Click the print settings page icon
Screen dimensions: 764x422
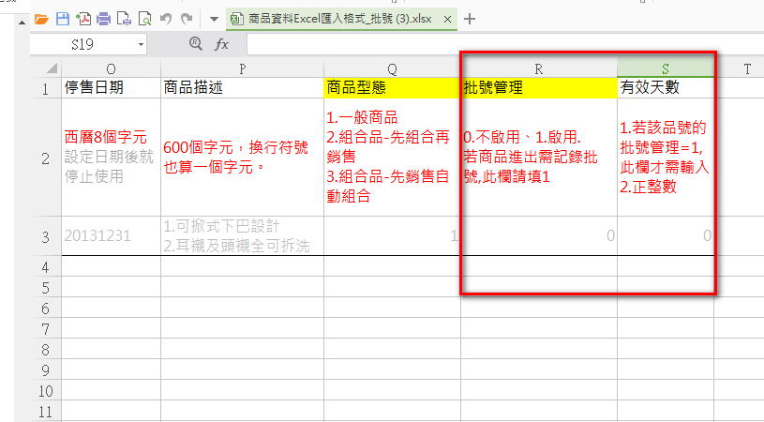(x=125, y=20)
